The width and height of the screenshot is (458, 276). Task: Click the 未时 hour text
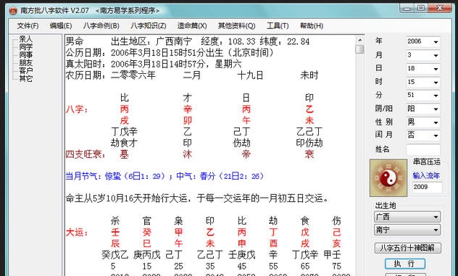pos(309,75)
